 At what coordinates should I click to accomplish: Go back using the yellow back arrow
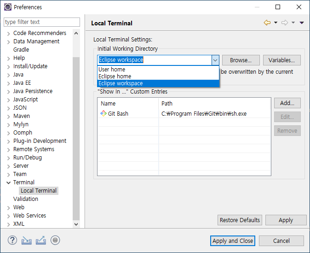(267, 23)
